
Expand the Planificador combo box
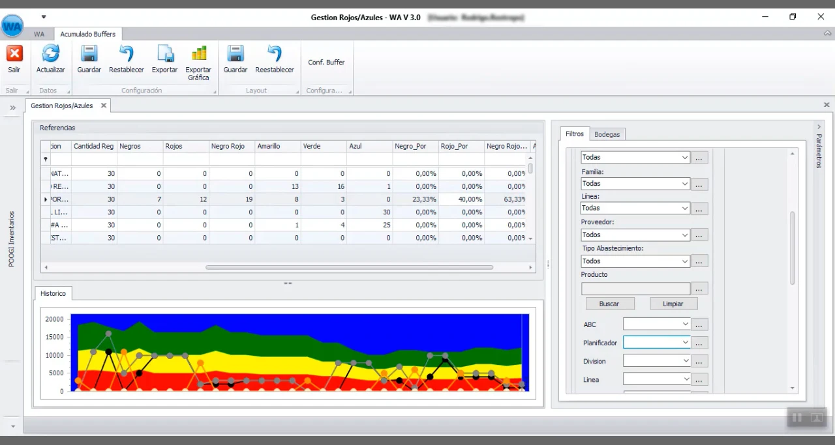tap(684, 342)
